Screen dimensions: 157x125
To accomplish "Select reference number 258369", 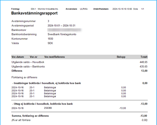I will (48, 108).
